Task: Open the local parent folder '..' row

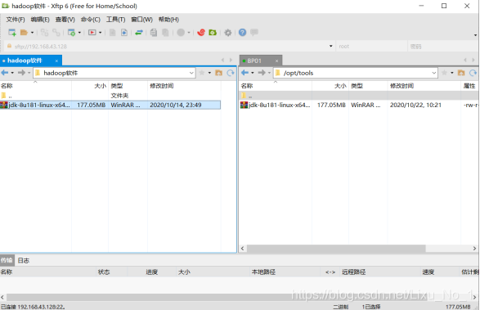Action: click(110, 96)
